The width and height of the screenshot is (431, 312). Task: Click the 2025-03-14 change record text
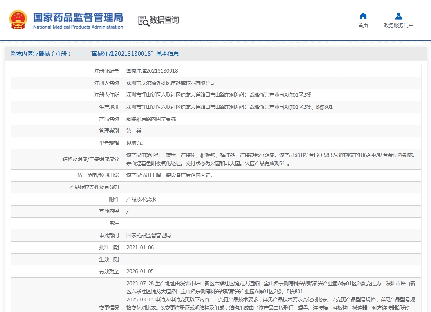tap(271, 303)
